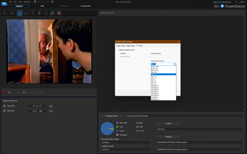
Task: Select the webcam capture icon
Action: pos(33,13)
